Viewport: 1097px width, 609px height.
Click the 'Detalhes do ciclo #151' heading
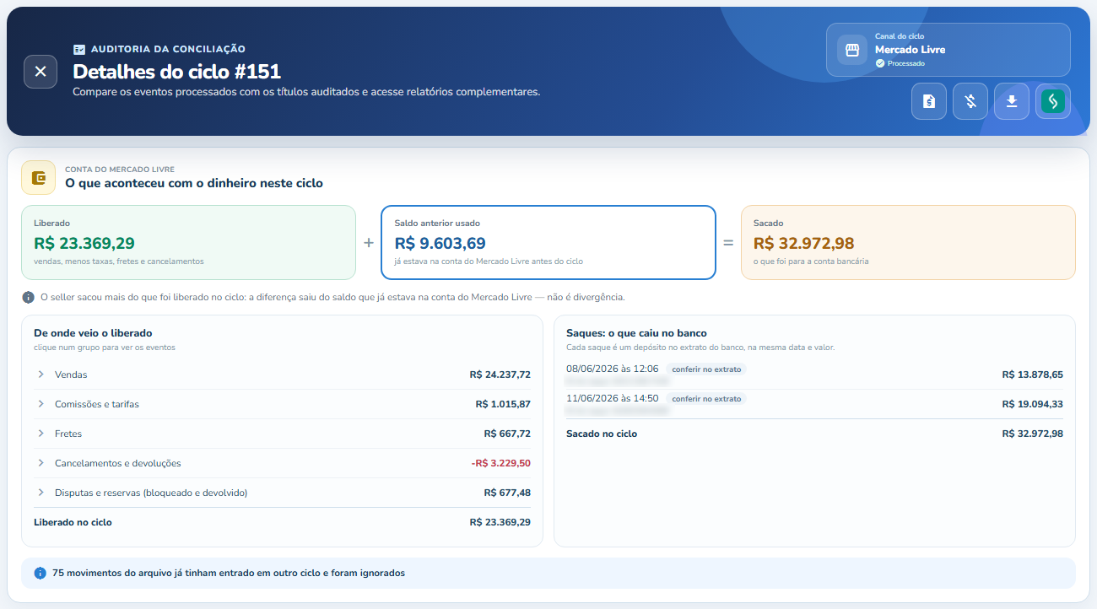pos(176,72)
